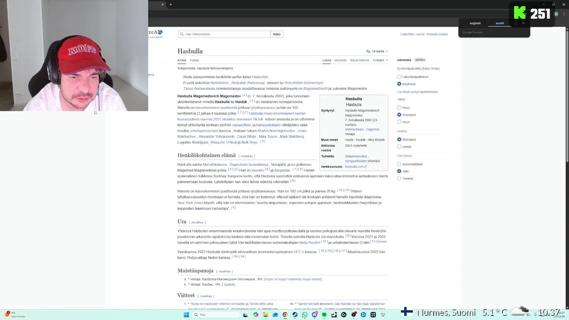Click muokkaa next to Ura heading

(197, 222)
